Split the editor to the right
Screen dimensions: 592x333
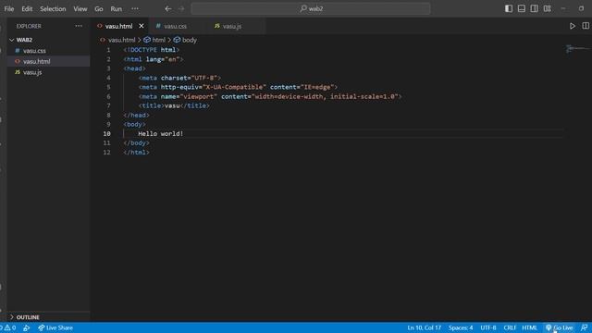click(x=586, y=26)
